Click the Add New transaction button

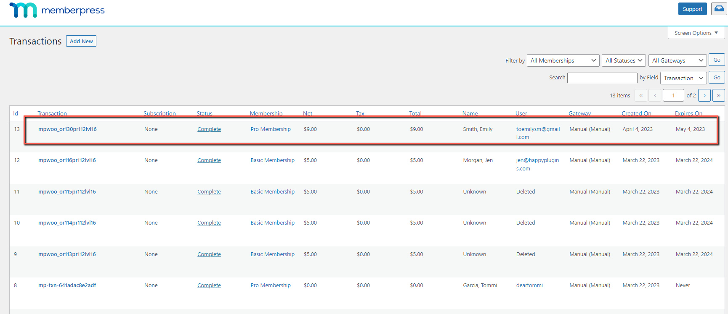point(81,41)
